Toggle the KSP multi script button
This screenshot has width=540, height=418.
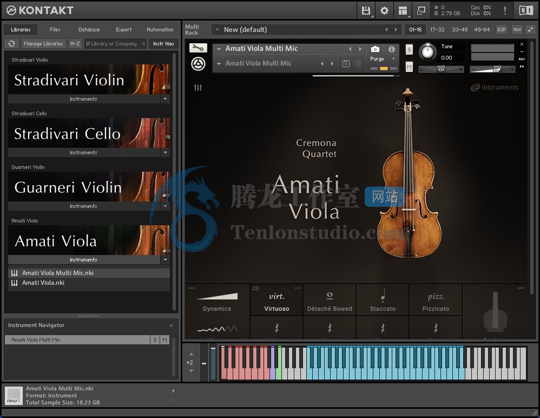502,30
